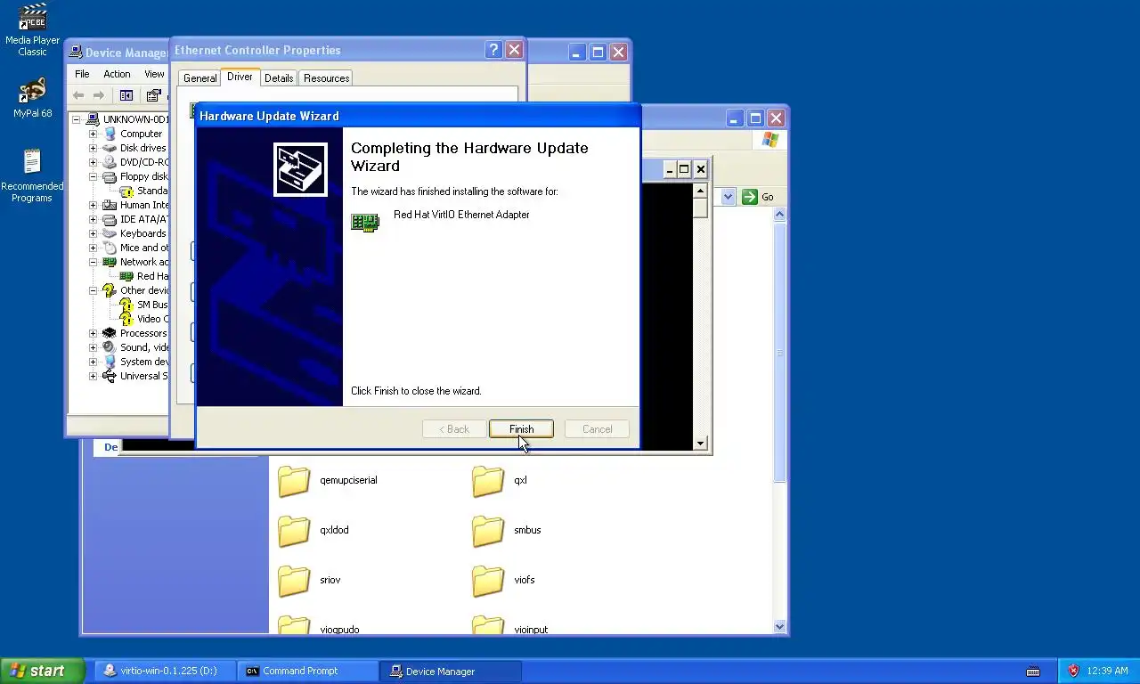The image size is (1140, 684).
Task: Select the SM Bus warning icon
Action: click(126, 305)
